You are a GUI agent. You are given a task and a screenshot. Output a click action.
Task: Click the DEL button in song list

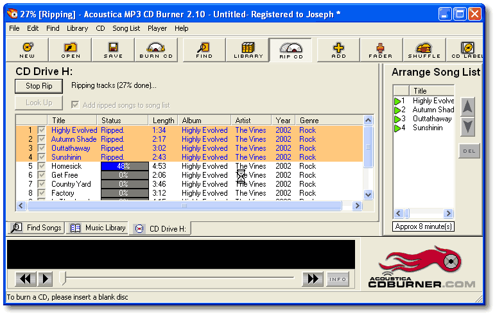[469, 151]
